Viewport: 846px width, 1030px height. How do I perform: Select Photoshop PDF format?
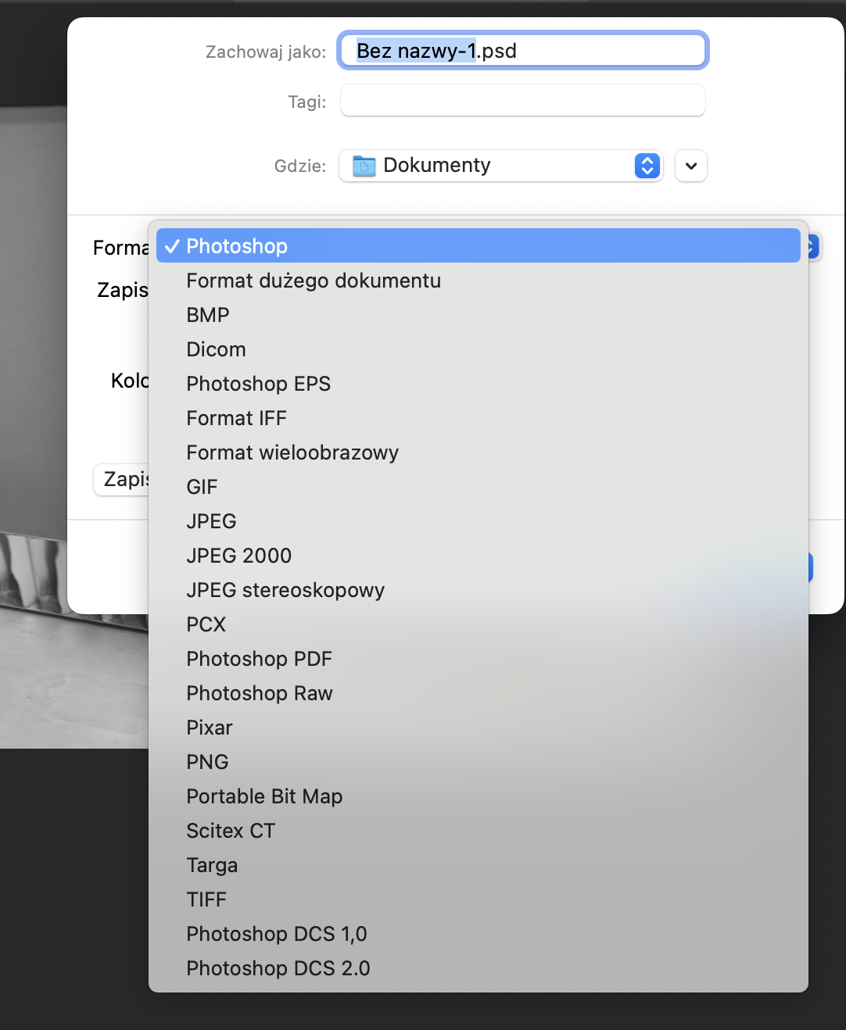(x=259, y=658)
